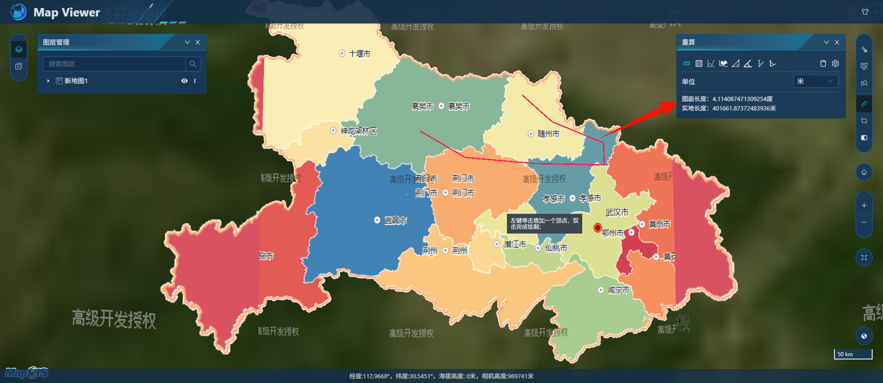Open the skin theme icon in top bar

[x=865, y=12]
